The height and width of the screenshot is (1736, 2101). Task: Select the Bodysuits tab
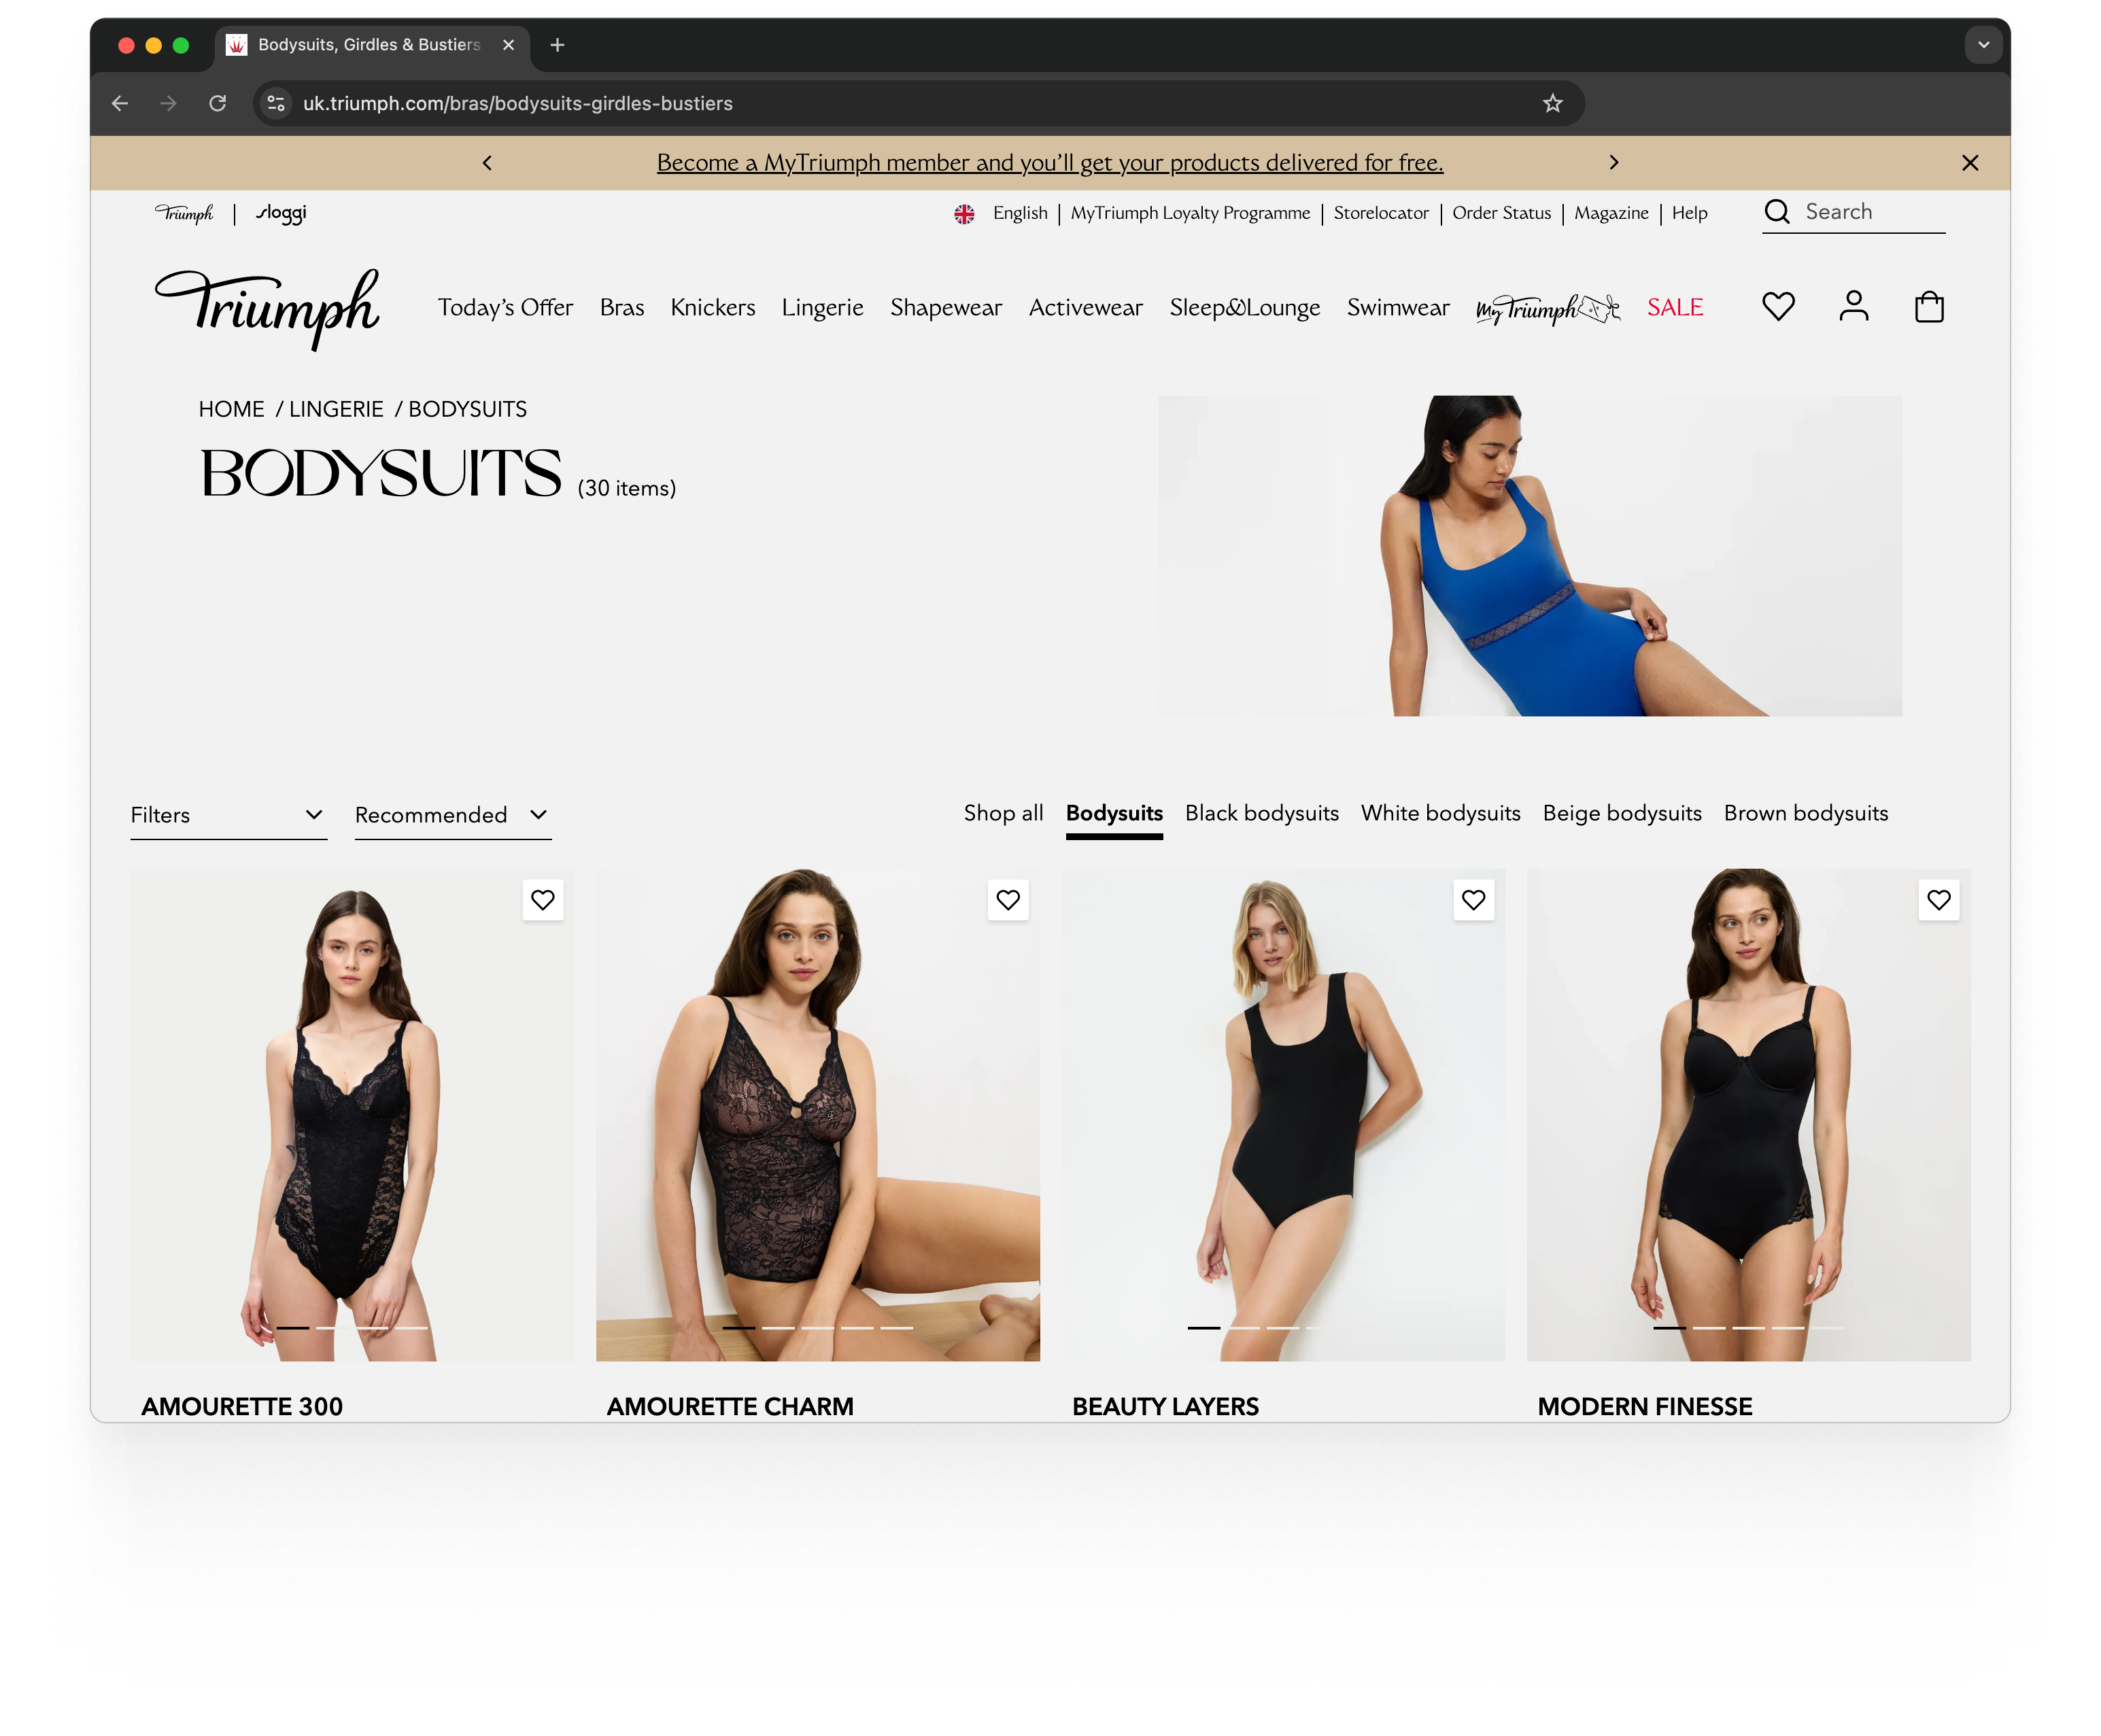(x=1114, y=814)
